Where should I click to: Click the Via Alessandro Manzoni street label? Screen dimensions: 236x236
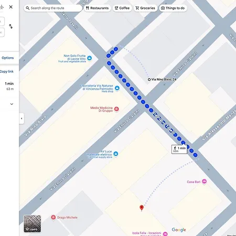[x=219, y=125]
